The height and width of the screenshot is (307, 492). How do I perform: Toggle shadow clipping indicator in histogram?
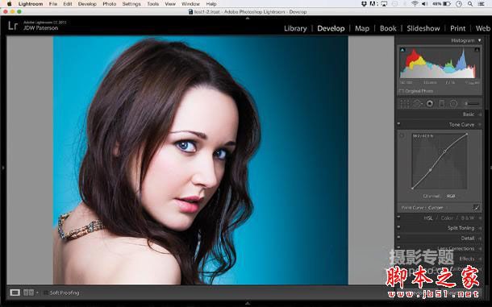pos(402,50)
